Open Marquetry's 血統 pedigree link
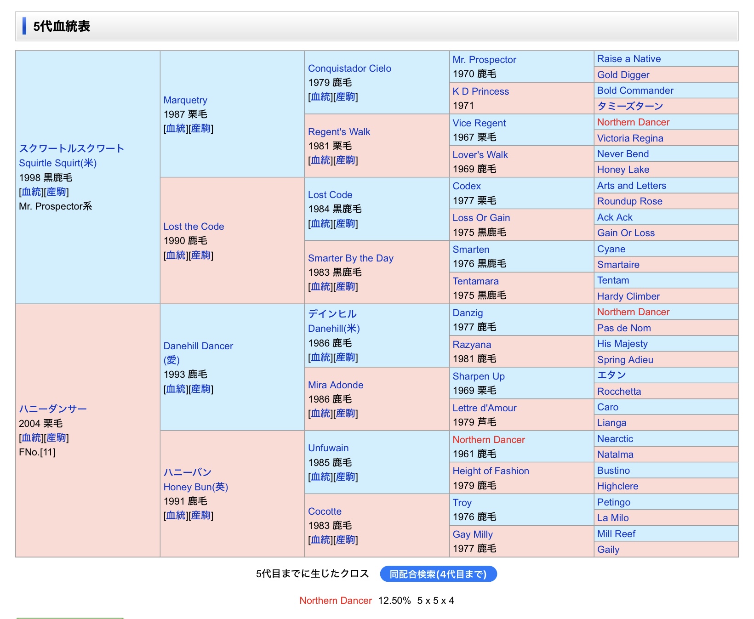 tap(177, 129)
